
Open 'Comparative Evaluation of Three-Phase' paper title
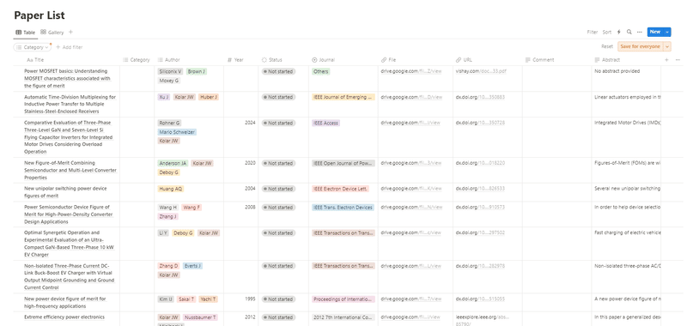pyautogui.click(x=69, y=137)
